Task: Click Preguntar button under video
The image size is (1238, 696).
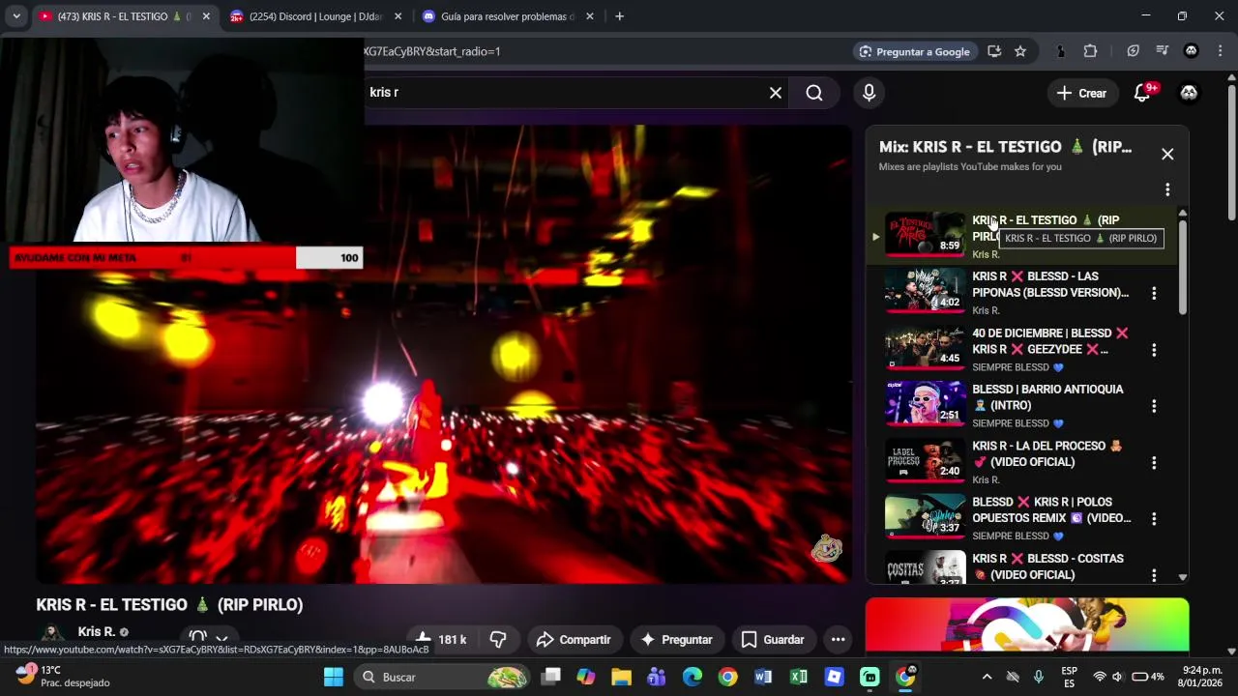Action: click(x=676, y=639)
